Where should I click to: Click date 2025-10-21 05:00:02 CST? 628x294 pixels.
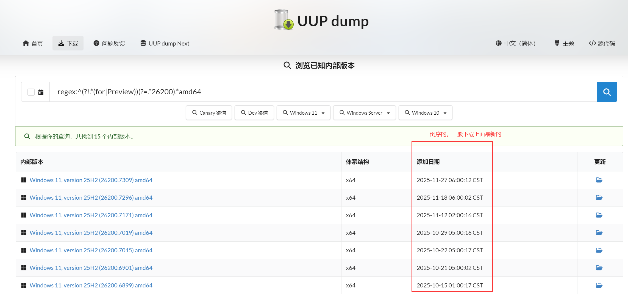pos(450,268)
